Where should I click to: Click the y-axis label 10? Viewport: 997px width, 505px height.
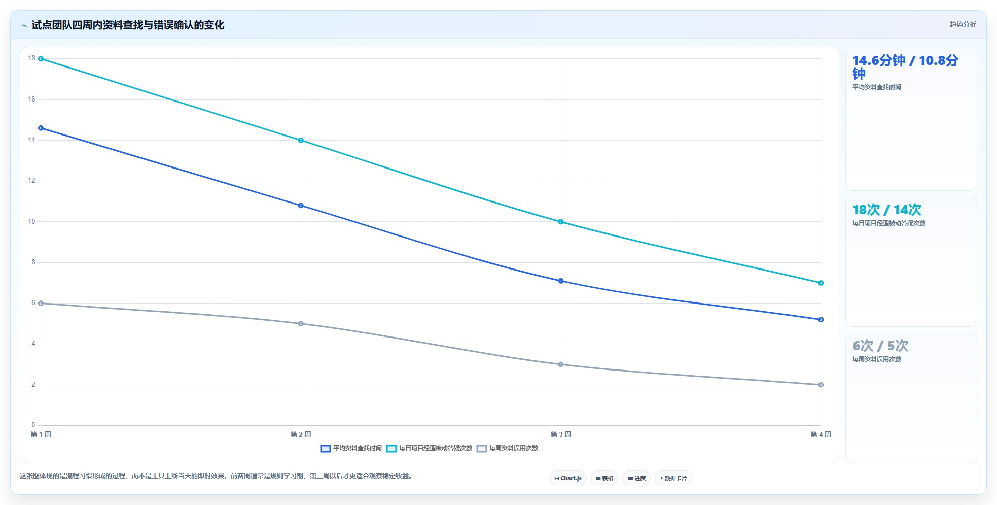32,222
